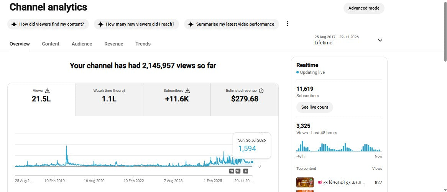Switch to the Audience tab

pos(82,44)
